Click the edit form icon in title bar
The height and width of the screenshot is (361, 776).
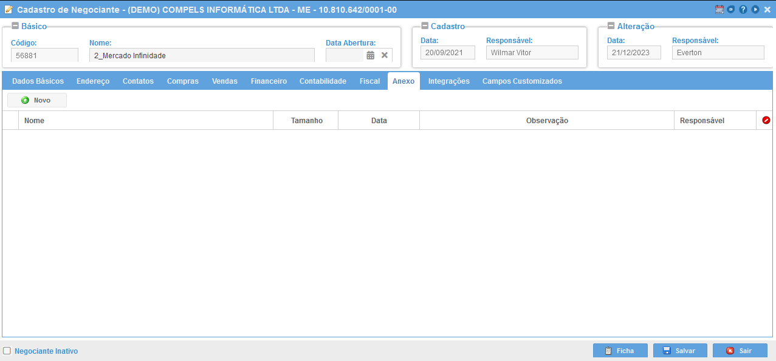point(9,10)
